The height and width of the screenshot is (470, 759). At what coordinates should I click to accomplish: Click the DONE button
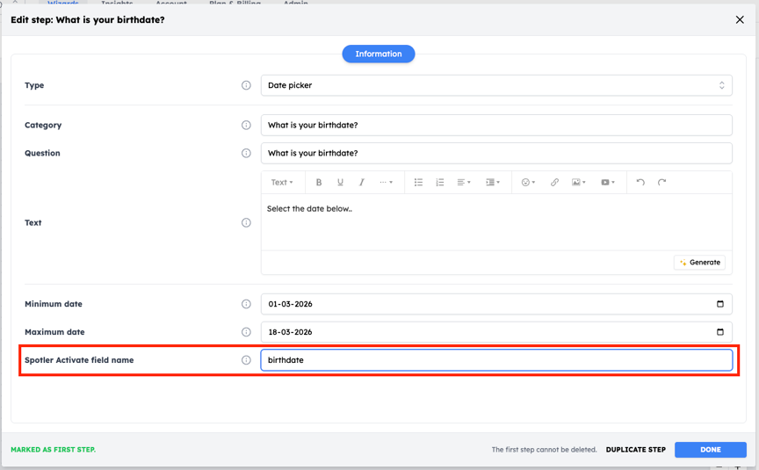(711, 450)
